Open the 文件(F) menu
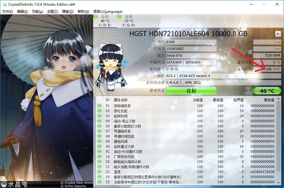This screenshot has height=188, width=284. pos(7,12)
